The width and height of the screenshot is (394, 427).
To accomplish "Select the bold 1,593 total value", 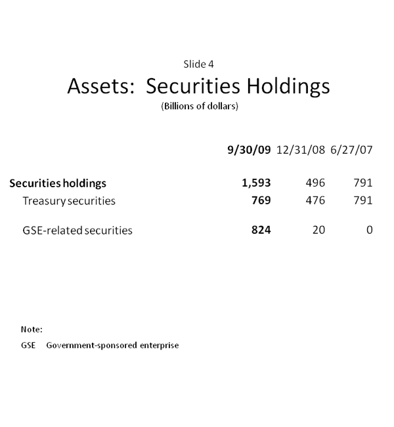I will (256, 183).
